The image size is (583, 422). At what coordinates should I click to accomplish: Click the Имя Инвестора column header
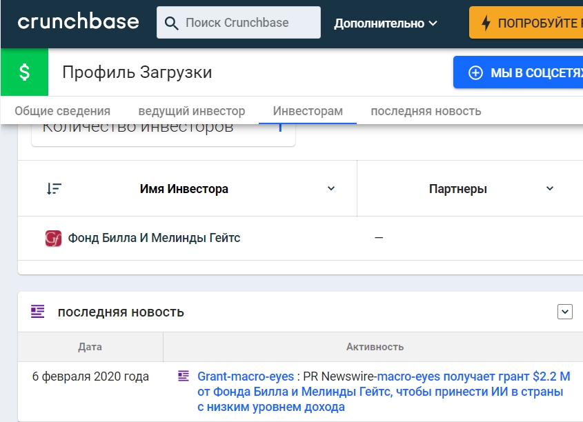(184, 189)
